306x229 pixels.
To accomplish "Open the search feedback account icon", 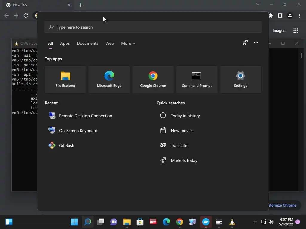I will [x=245, y=43].
